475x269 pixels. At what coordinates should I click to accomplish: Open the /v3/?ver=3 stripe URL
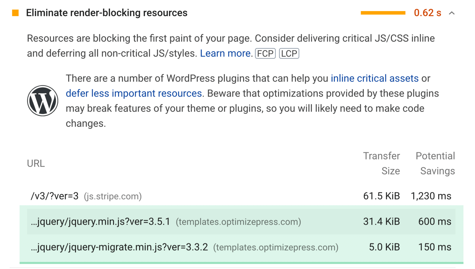[55, 196]
